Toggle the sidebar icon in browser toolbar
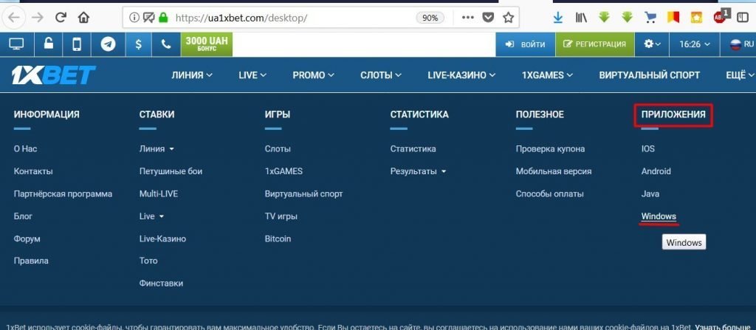Viewport: 756px width, 330px height. coord(741,17)
